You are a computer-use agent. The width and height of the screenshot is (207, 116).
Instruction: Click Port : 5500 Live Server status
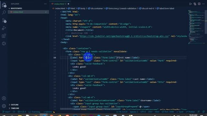(x=168, y=112)
